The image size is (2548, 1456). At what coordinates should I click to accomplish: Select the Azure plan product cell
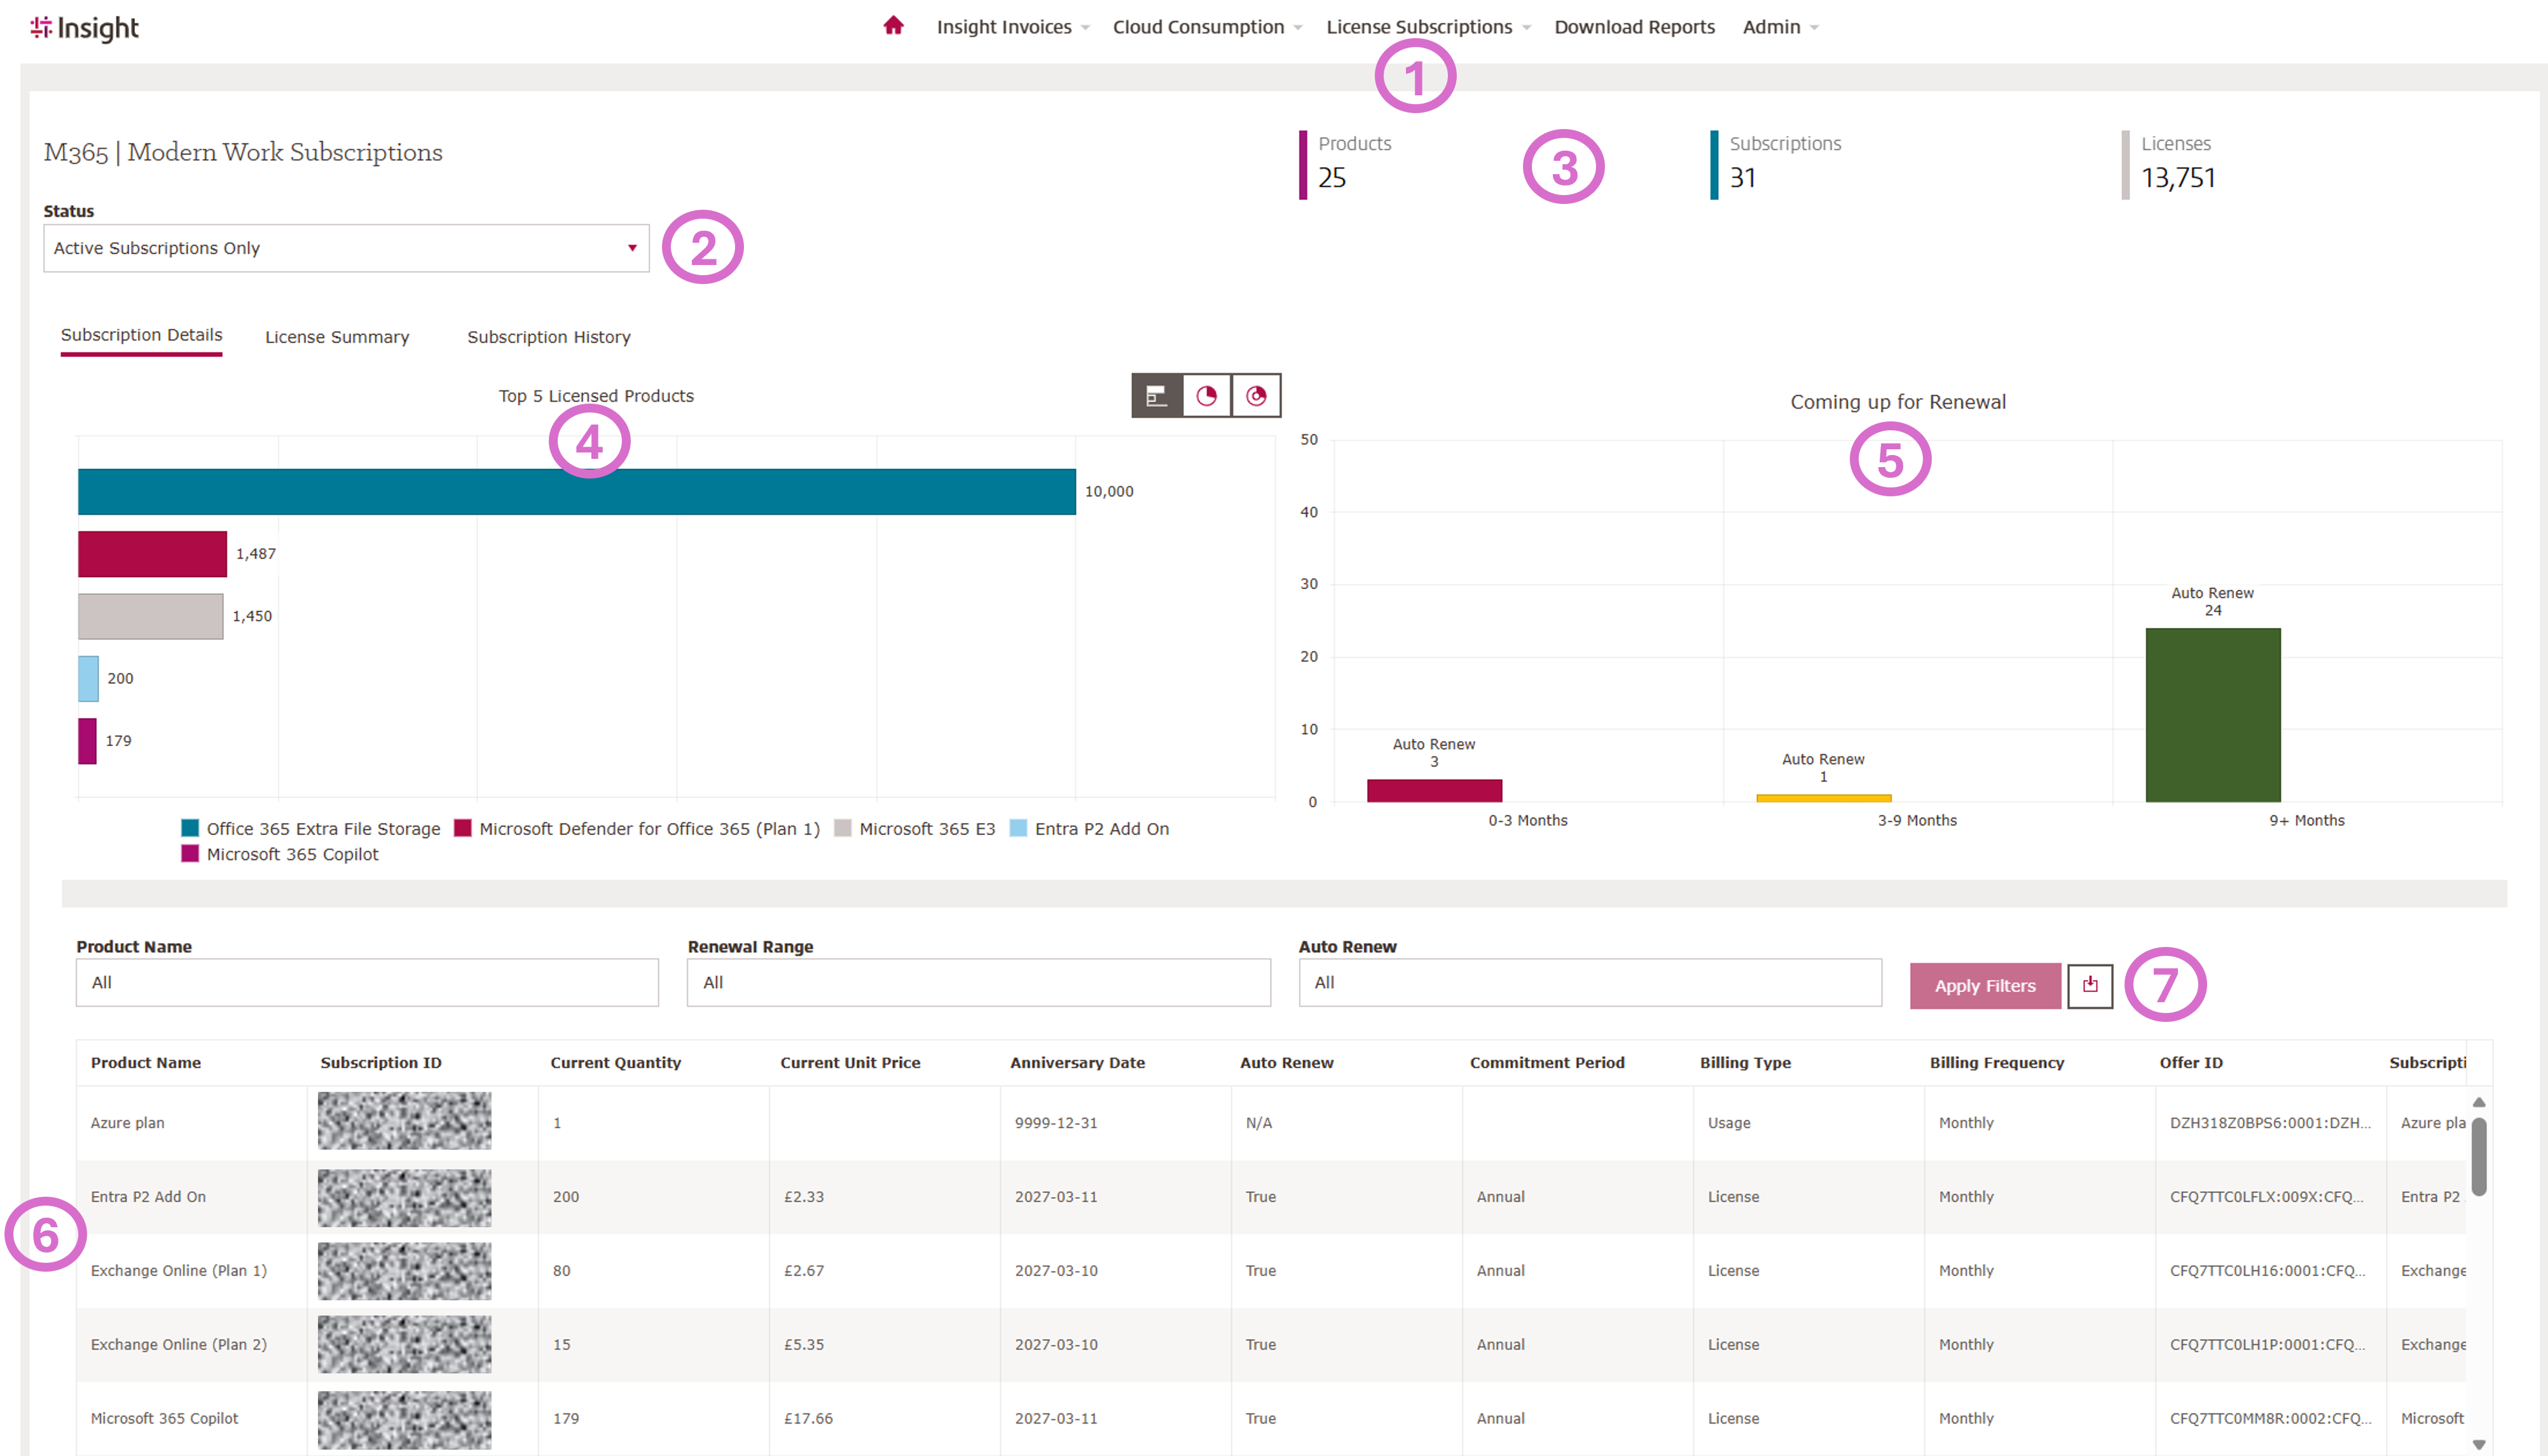[x=192, y=1123]
